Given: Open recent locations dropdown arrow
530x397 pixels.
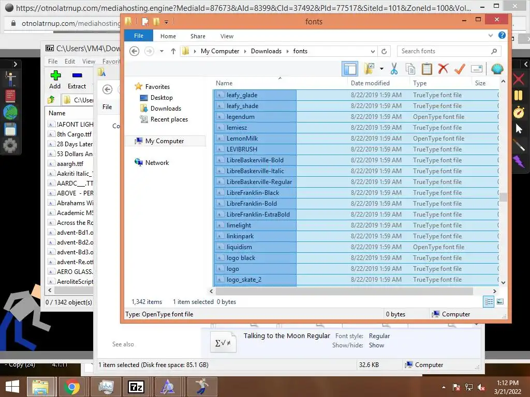Looking at the screenshot, I should (x=161, y=51).
